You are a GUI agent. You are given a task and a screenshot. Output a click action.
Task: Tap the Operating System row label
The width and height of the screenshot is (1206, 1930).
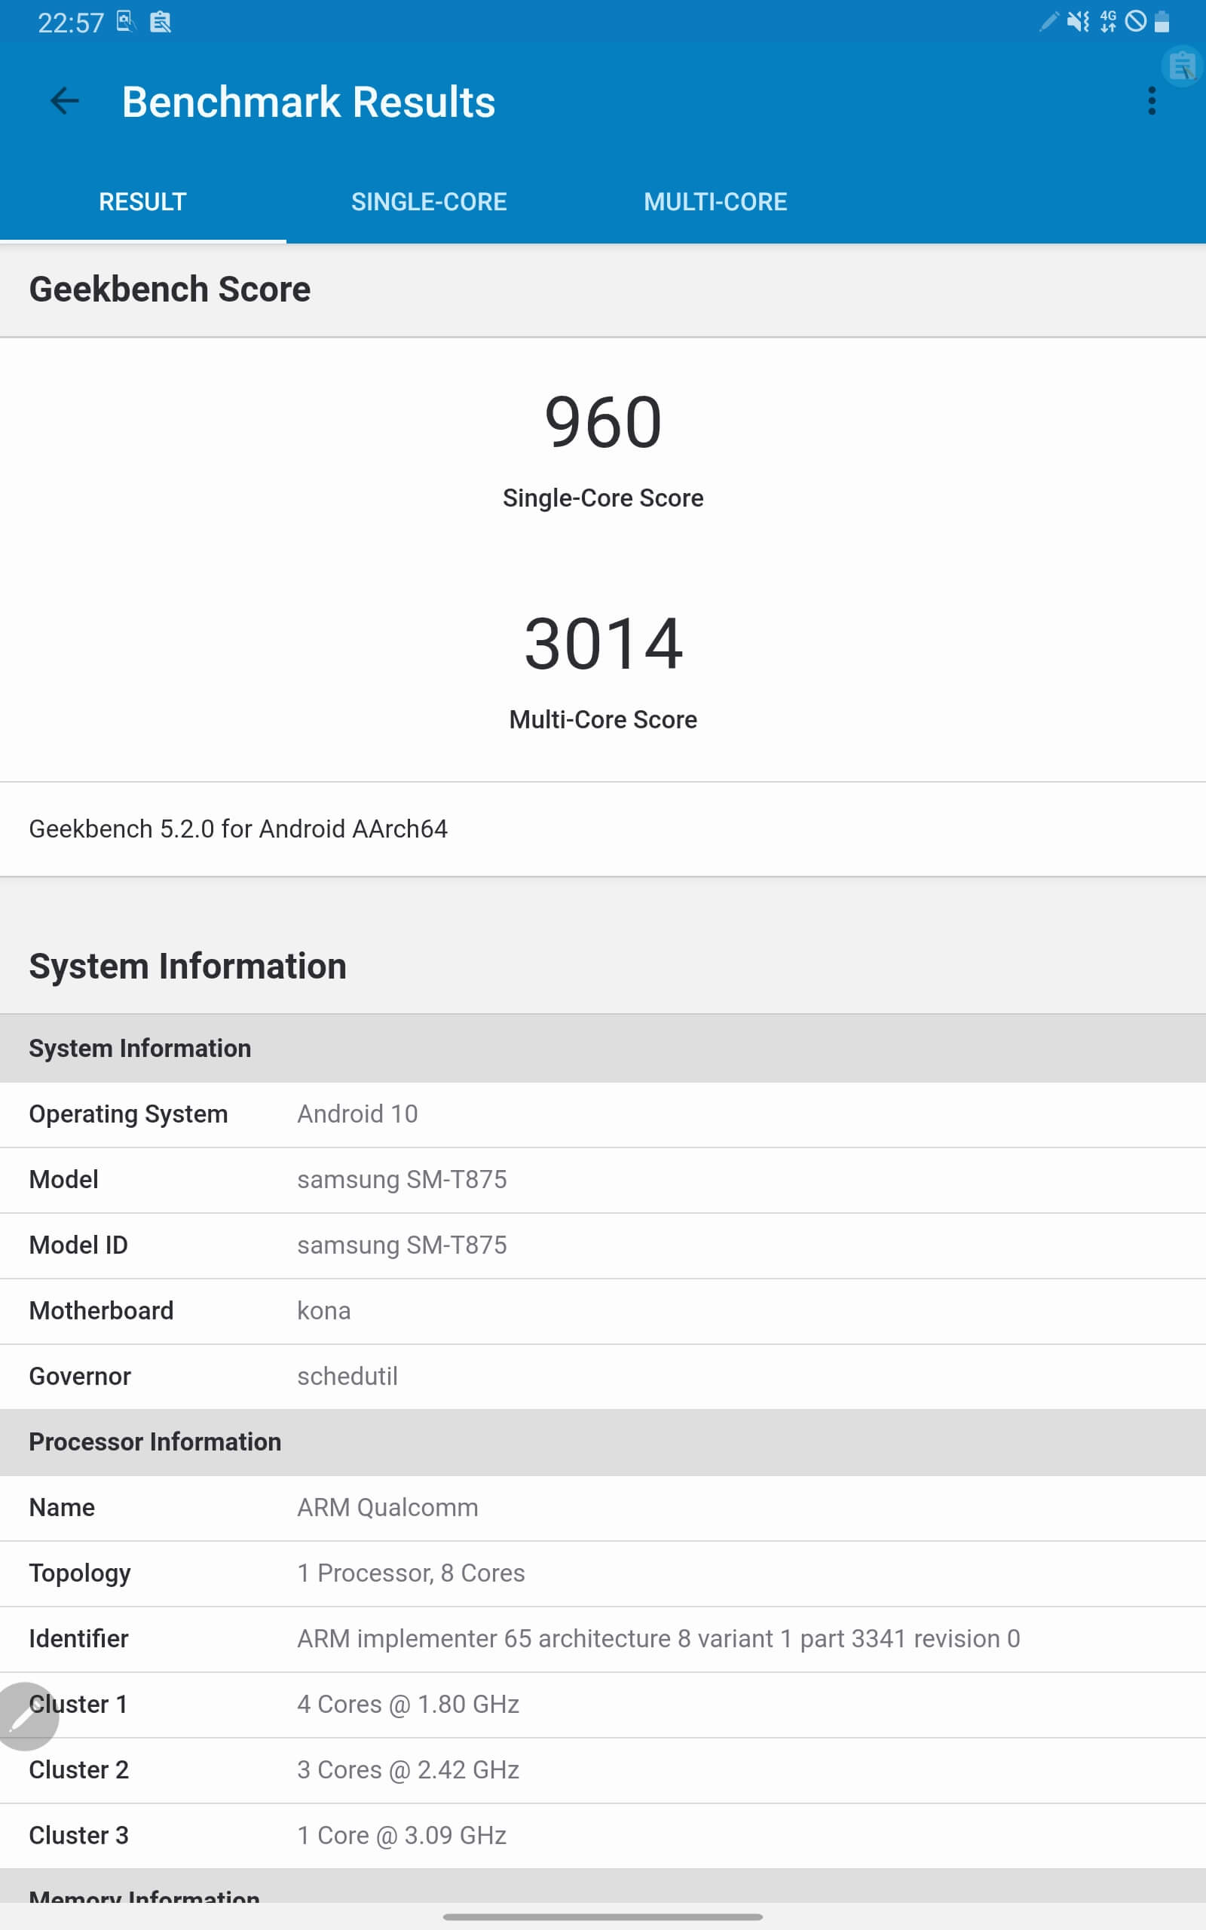(x=128, y=1114)
